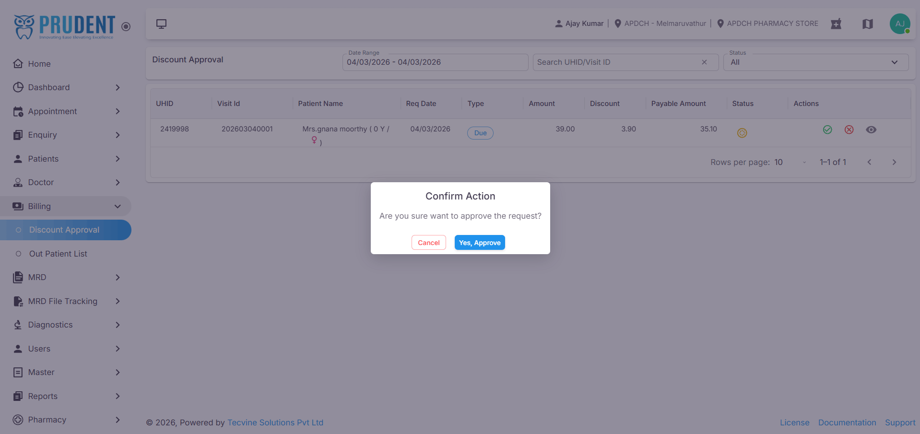The width and height of the screenshot is (920, 434).
Task: Toggle the sidebar pin radio icon
Action: (126, 27)
